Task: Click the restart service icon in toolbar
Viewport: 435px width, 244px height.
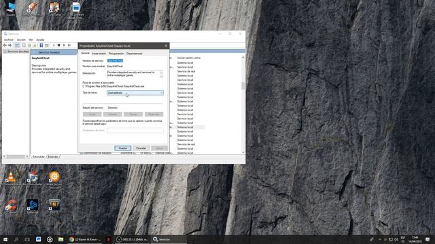Action: click(x=69, y=45)
